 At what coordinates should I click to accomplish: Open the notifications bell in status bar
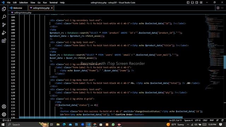222,120
